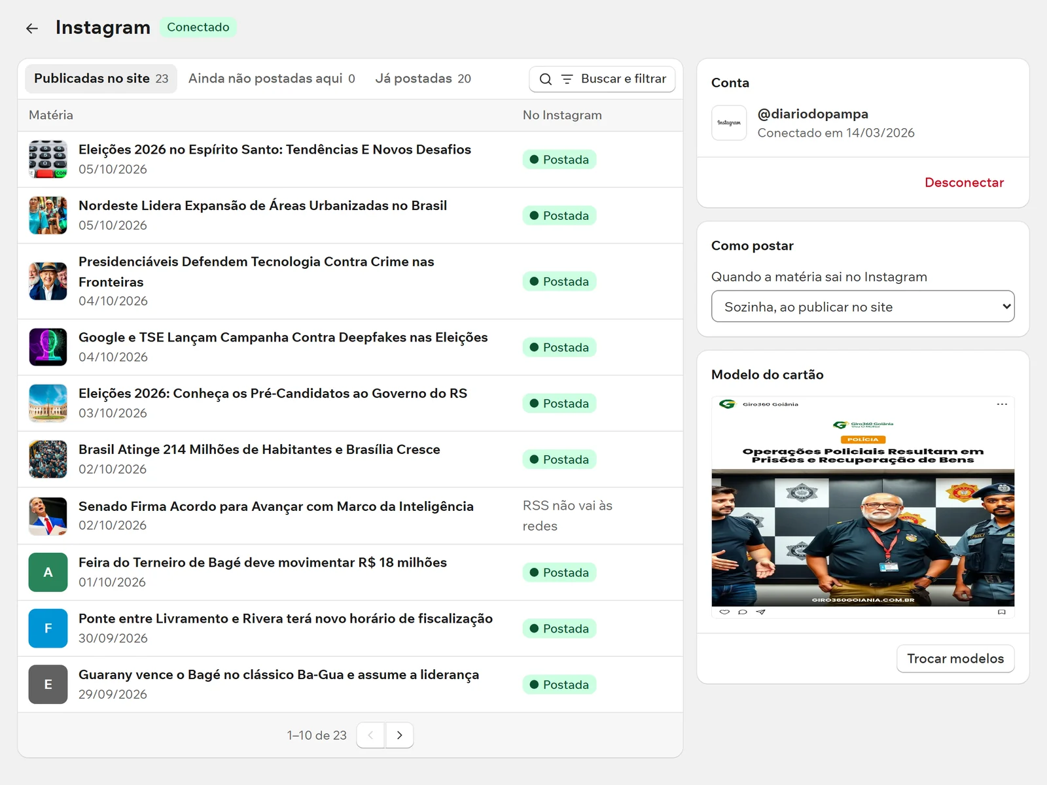The width and height of the screenshot is (1047, 785).
Task: Open the 'Sozinha, ao publicar no site' dropdown
Action: (862, 306)
